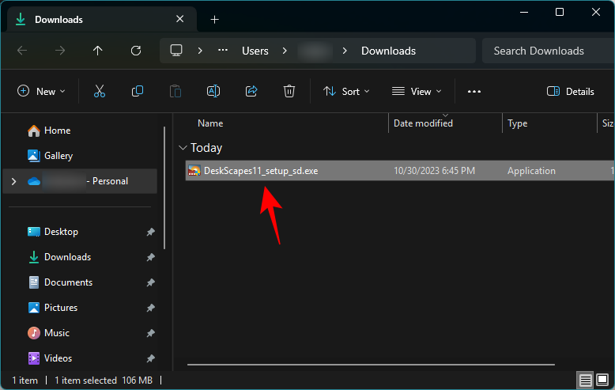
Task: Open Music in Quick access
Action: pos(49,333)
